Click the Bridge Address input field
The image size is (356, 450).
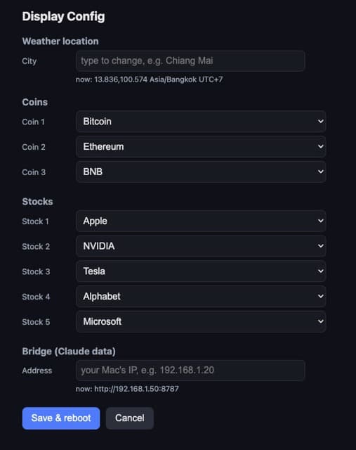[190, 371]
